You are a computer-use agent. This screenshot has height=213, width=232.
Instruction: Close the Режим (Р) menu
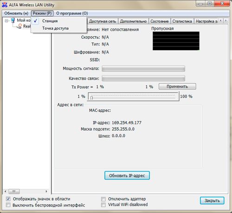pos(42,13)
